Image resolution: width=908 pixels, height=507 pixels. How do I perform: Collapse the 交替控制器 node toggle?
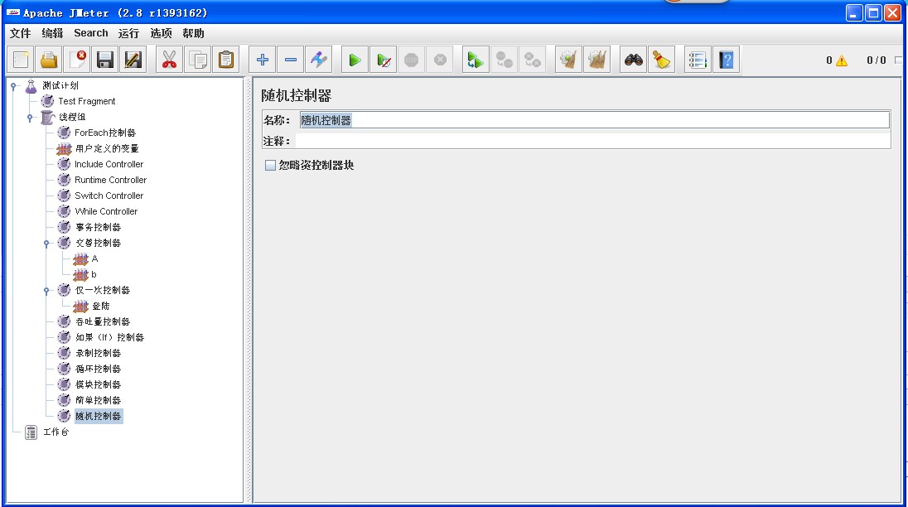click(47, 244)
